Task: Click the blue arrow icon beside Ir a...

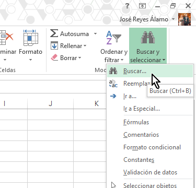Action: coord(113,96)
